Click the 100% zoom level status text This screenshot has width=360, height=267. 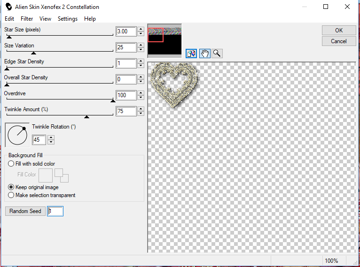point(331,260)
